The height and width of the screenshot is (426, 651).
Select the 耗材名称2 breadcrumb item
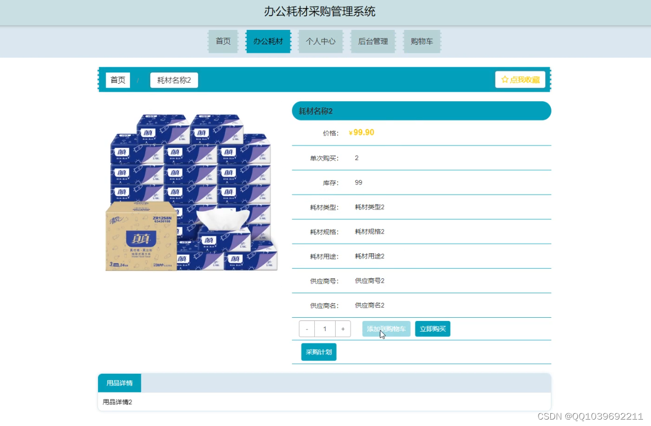[174, 79]
